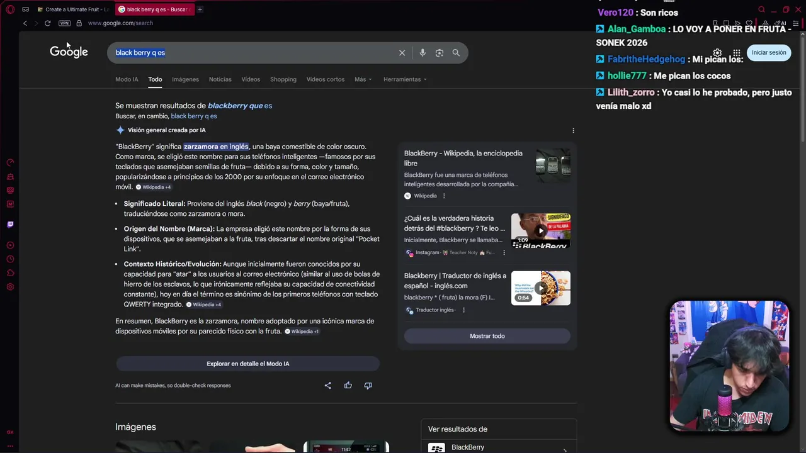Viewport: 806px width, 453px height.
Task: Open a new tab with plus button
Action: pyautogui.click(x=200, y=9)
